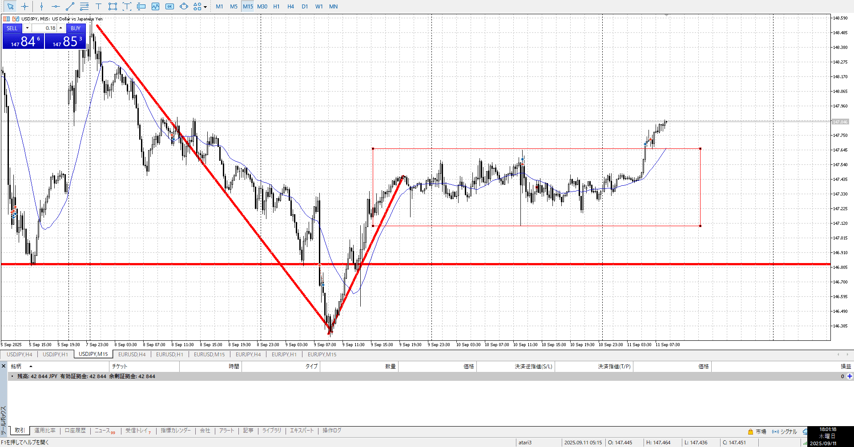The image size is (854, 447).
Task: Click the SELL button
Action: pyautogui.click(x=12, y=28)
